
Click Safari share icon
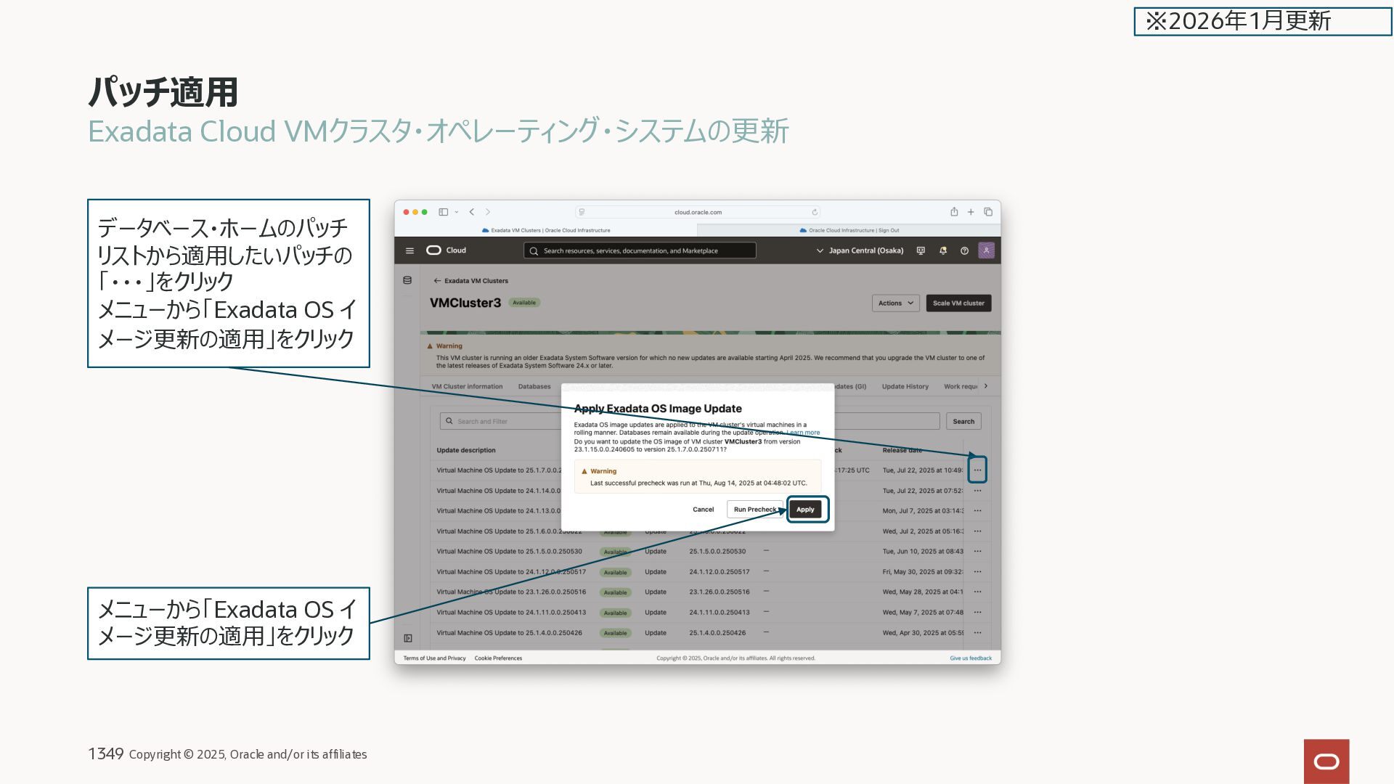(x=954, y=212)
